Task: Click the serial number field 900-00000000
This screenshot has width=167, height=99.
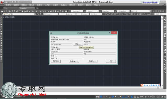Action: 62,44
